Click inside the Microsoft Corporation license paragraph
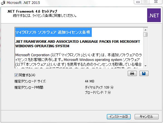 [x=79, y=60]
